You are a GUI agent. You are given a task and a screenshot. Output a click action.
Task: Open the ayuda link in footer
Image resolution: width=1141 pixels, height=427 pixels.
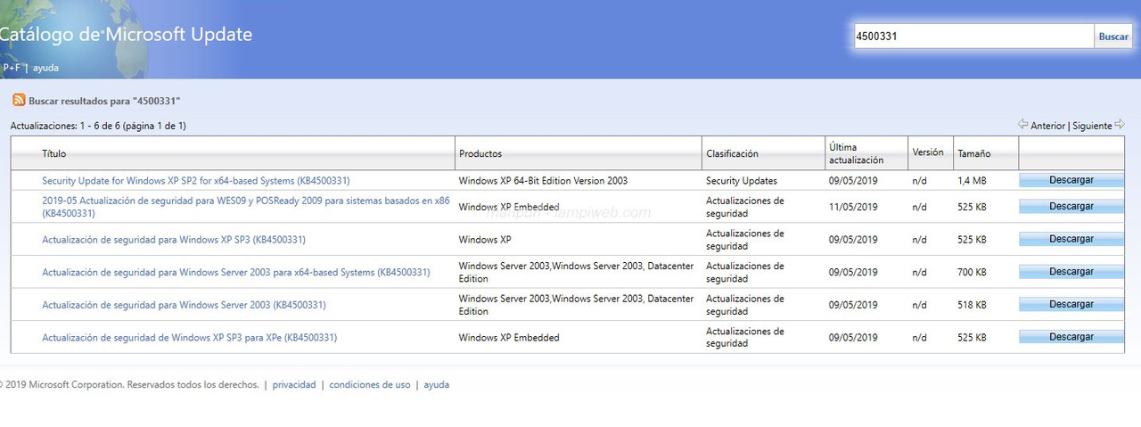pyautogui.click(x=436, y=385)
